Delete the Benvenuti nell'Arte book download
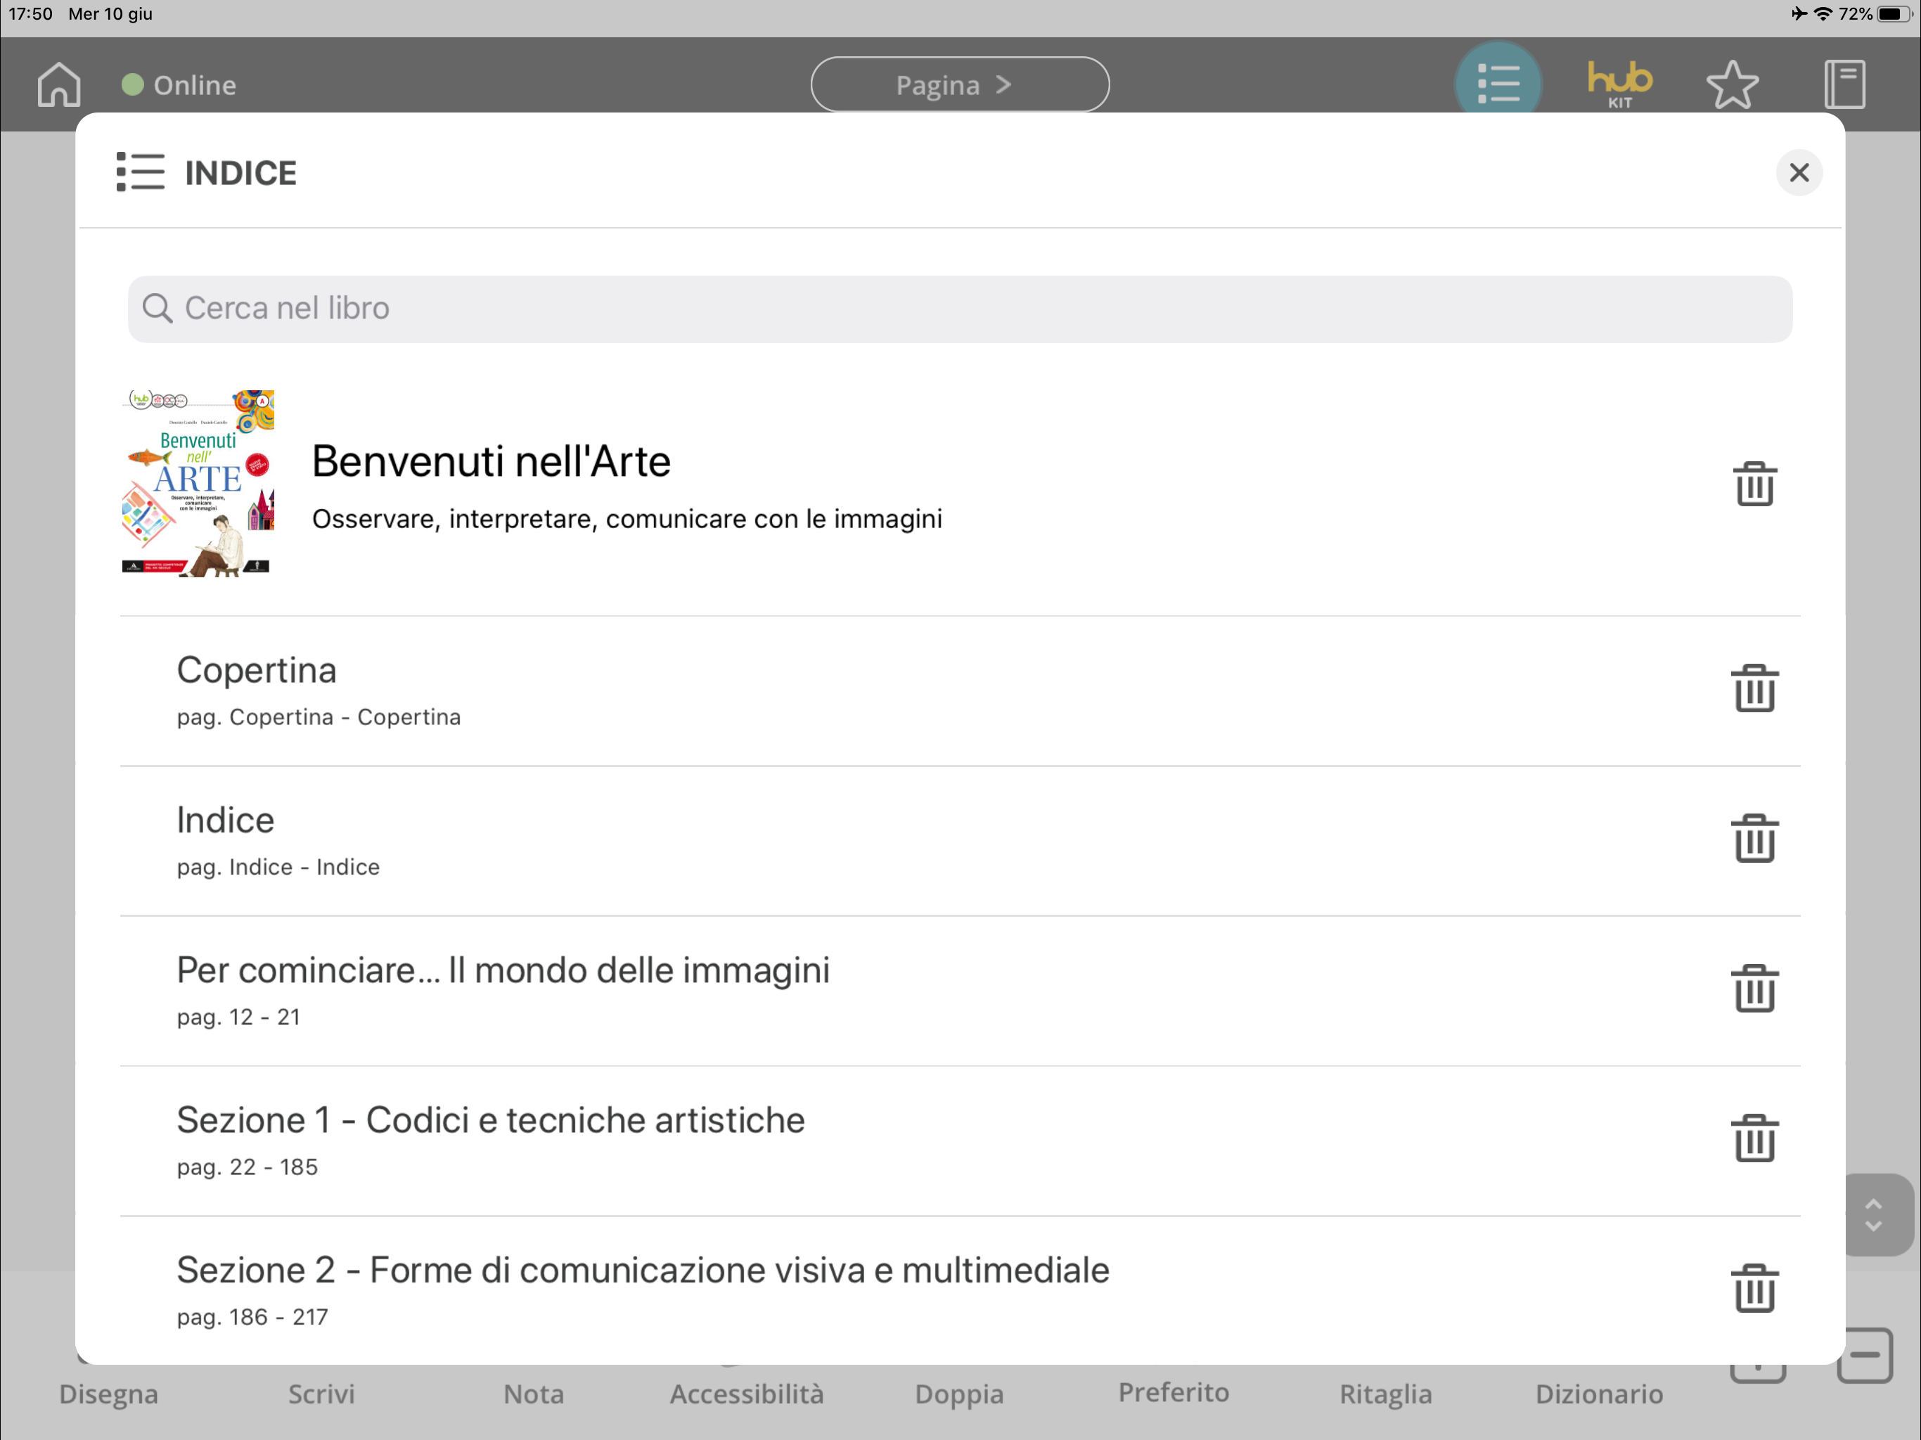The height and width of the screenshot is (1440, 1921). coord(1754,483)
